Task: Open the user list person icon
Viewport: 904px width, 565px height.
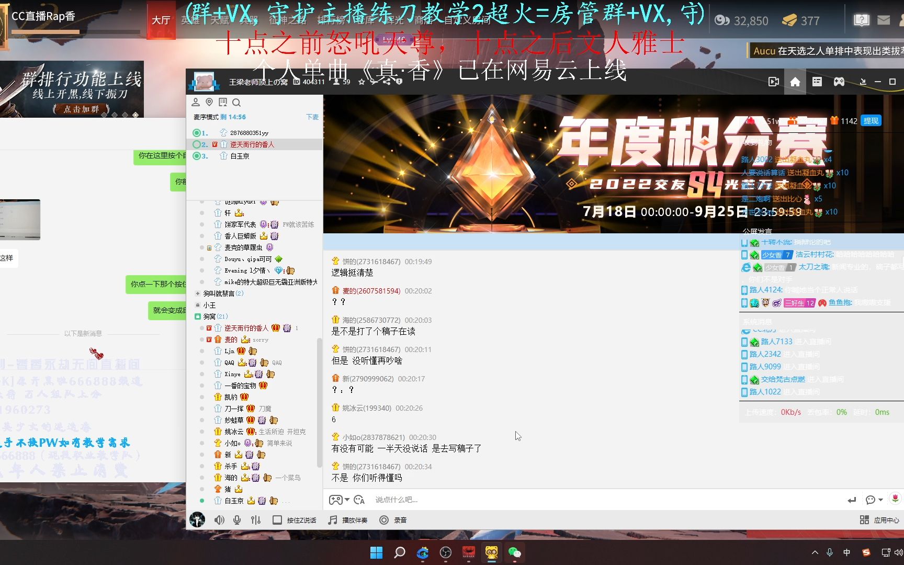Action: (196, 102)
